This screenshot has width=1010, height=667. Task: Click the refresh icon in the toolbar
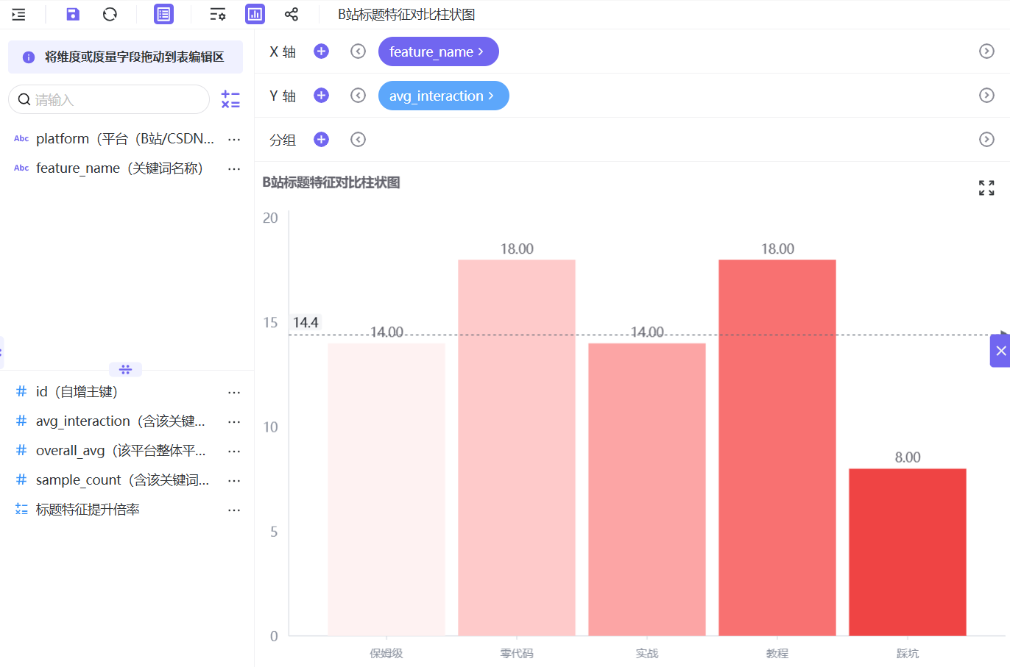pyautogui.click(x=110, y=14)
